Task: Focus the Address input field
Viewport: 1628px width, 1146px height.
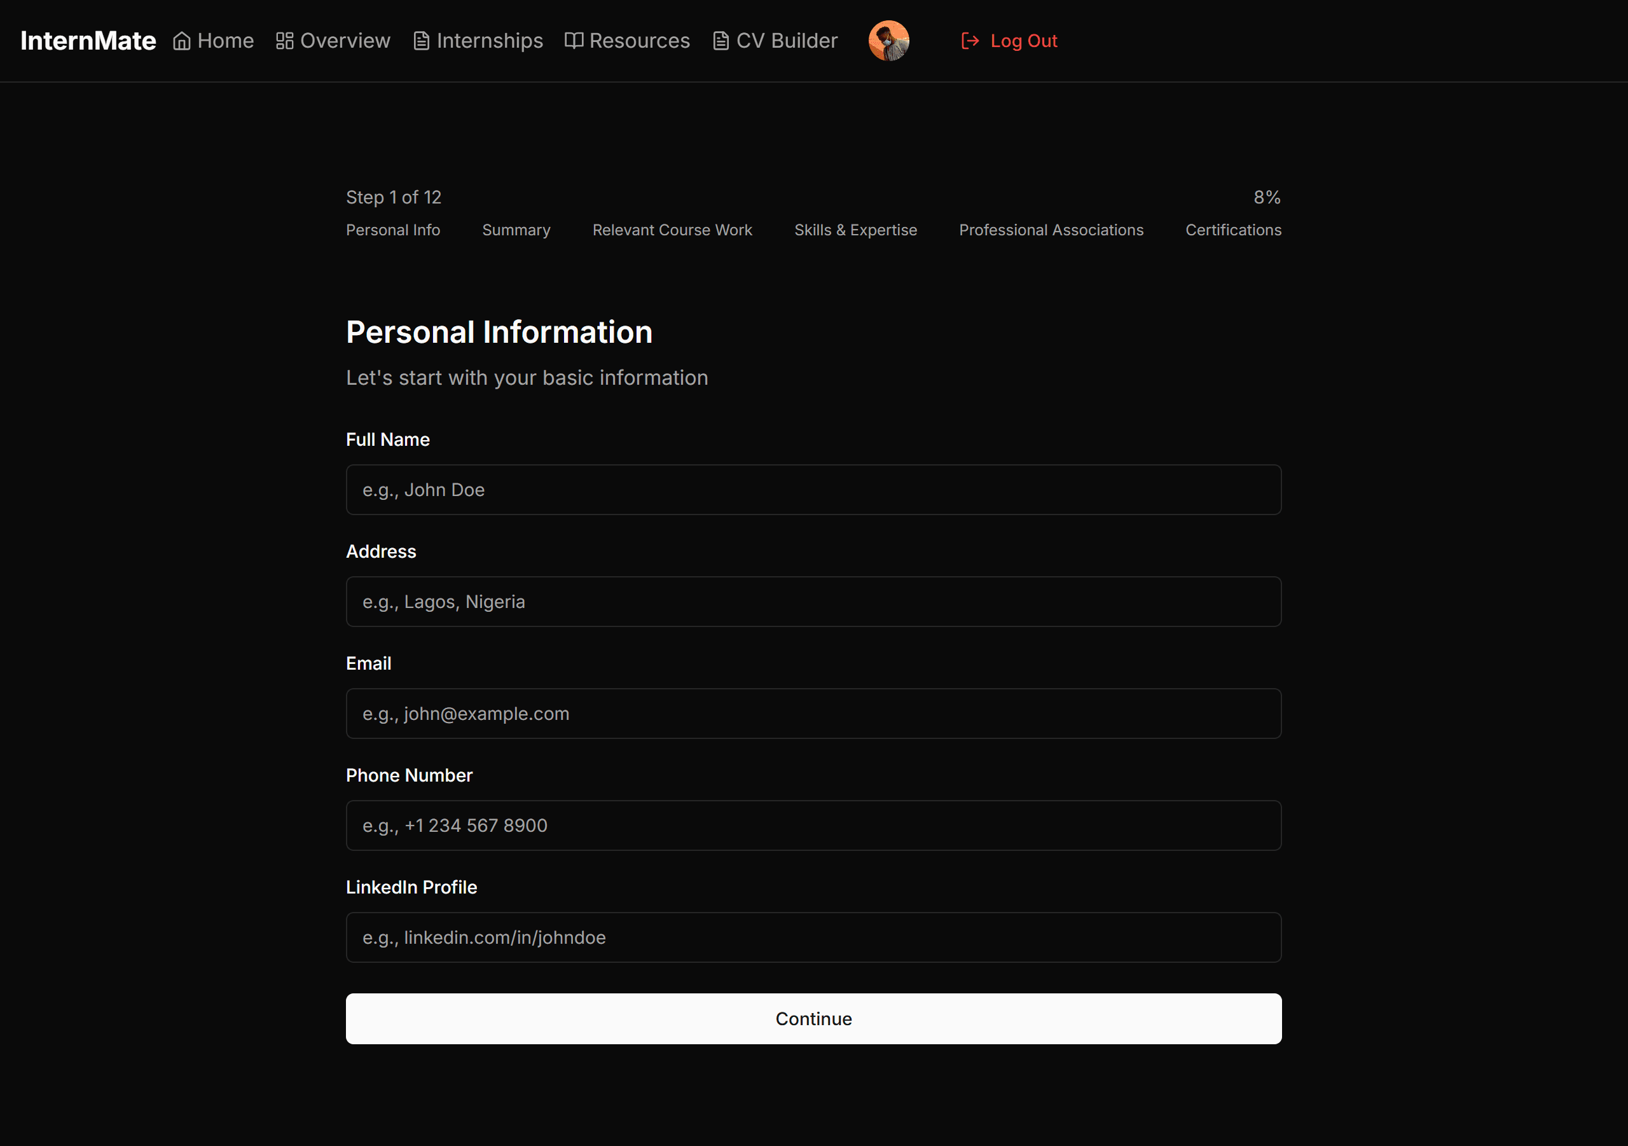Action: click(813, 602)
